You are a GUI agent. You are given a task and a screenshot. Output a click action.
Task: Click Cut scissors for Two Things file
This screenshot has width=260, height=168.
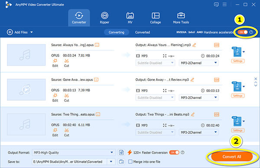[66, 132]
